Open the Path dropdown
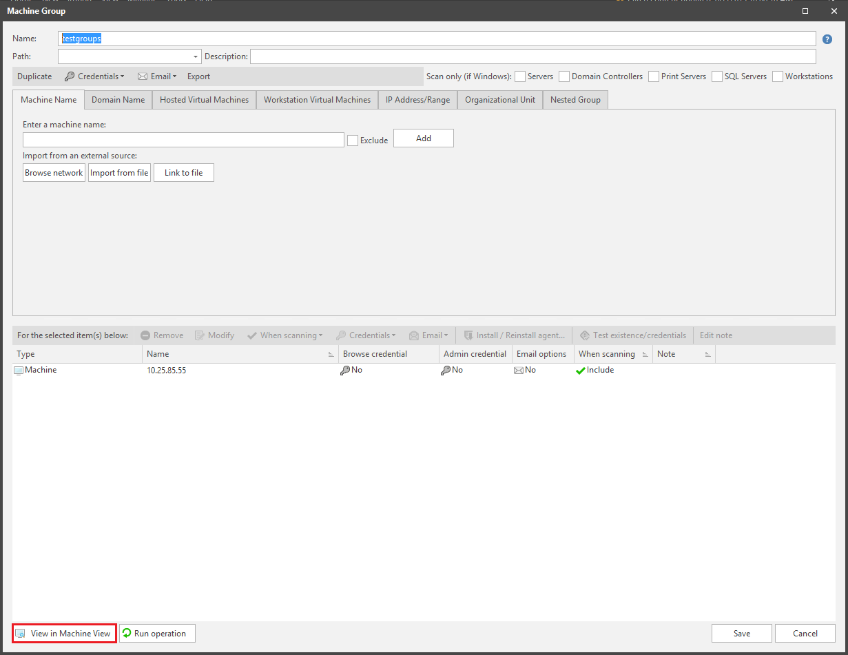Screen dimensions: 848x655 [195, 56]
